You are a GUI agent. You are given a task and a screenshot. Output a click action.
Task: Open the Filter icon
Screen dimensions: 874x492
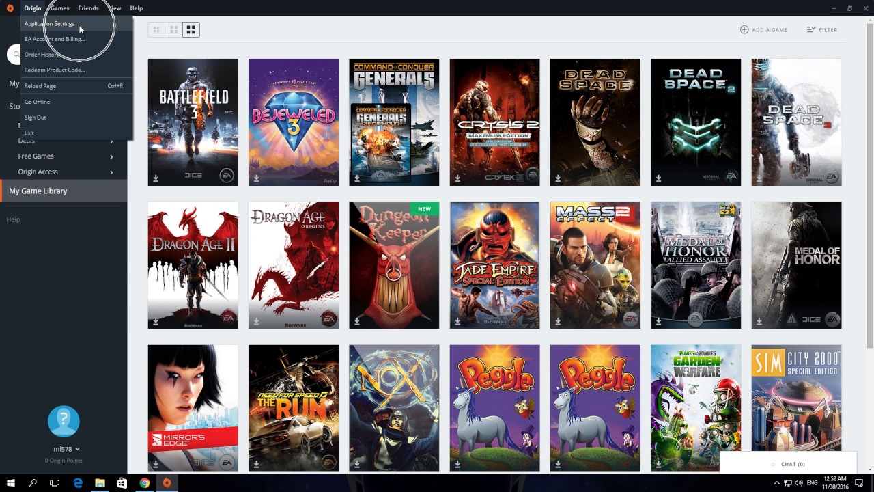[x=810, y=30]
